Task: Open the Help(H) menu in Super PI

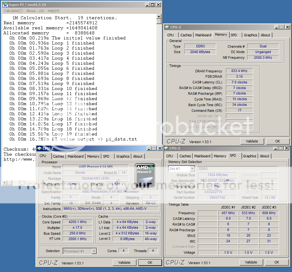Action: coord(53,11)
